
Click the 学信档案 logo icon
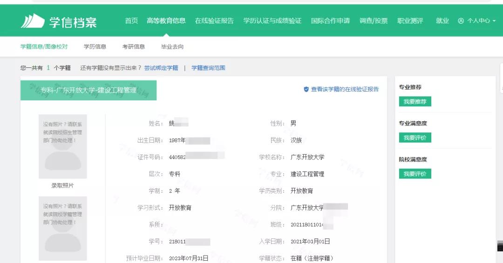(x=33, y=21)
